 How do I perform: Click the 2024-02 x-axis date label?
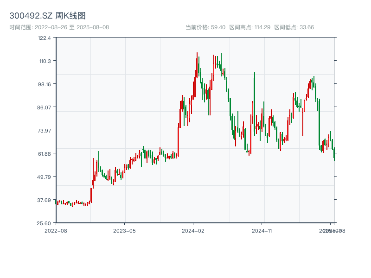point(193,230)
